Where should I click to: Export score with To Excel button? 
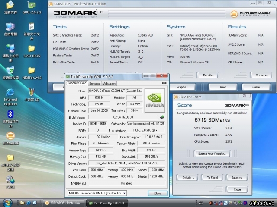(x=213, y=178)
